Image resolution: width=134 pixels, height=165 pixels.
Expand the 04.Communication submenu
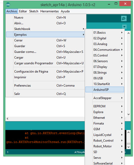(x=105, y=50)
